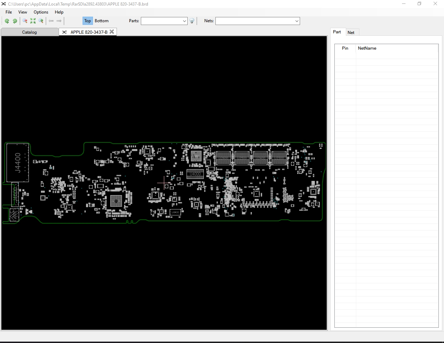Click the rotate left toolbar icon

point(7,21)
